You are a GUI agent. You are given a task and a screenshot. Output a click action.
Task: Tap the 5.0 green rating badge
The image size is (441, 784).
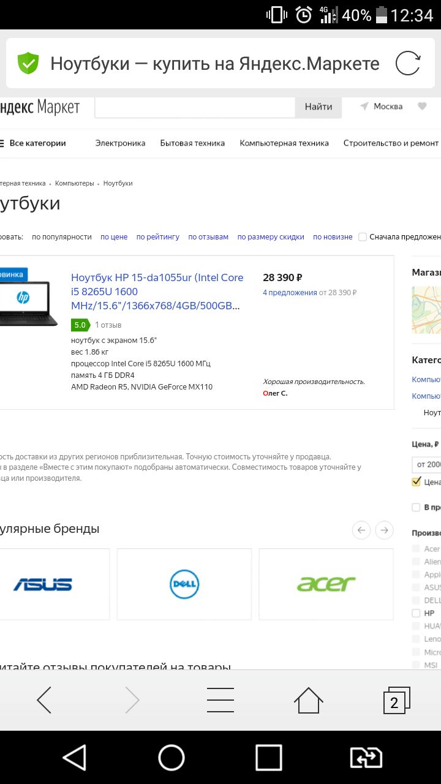(80, 325)
